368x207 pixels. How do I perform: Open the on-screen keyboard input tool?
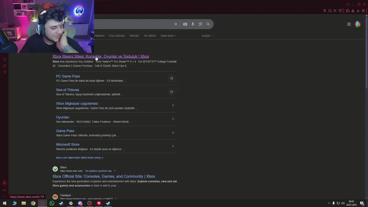click(x=185, y=24)
